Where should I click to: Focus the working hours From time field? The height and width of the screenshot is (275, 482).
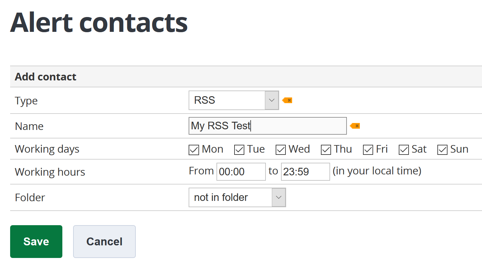pyautogui.click(x=241, y=172)
